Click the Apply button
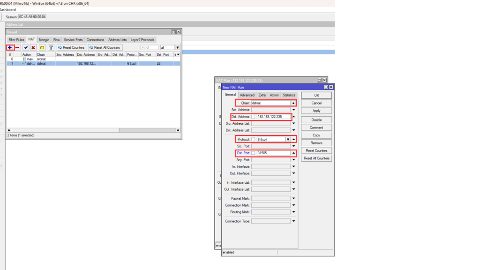Screen dimensions: 480x270 tap(316, 111)
